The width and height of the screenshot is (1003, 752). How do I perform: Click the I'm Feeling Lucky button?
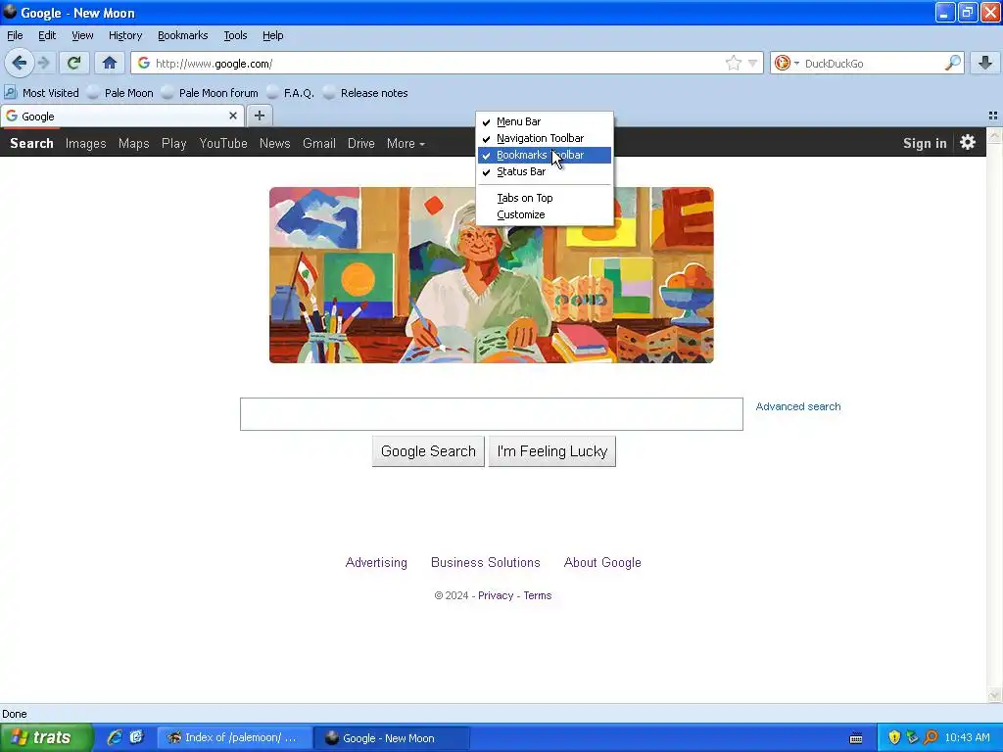point(552,451)
